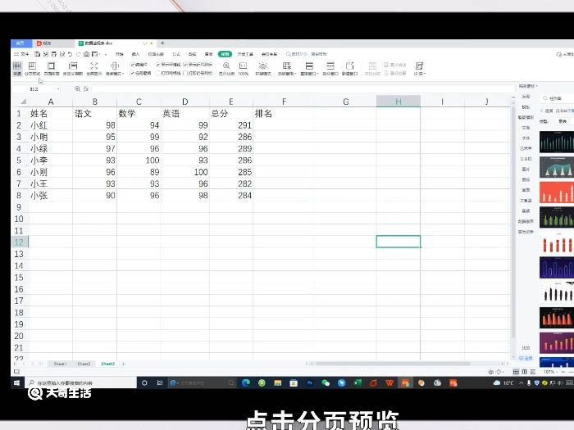Switch to Page Layout view button
This screenshot has height=430, width=574.
coord(51,68)
